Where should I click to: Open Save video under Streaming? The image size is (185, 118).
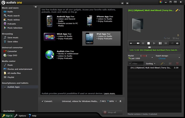[11, 42]
